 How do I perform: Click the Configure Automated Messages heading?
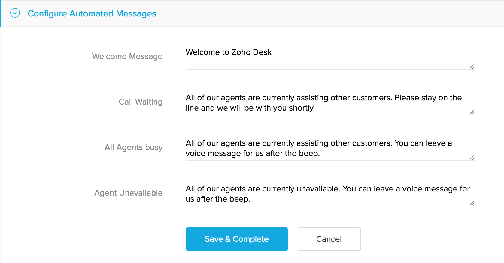click(x=92, y=13)
